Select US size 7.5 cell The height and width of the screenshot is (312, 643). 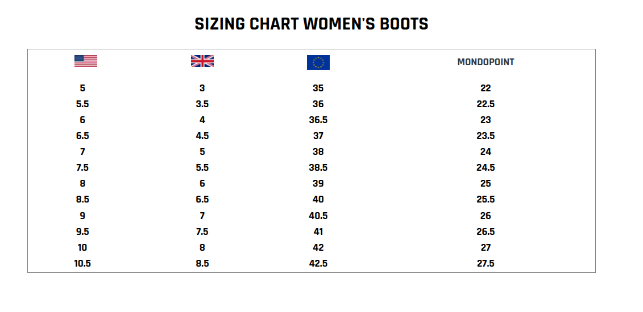82,167
